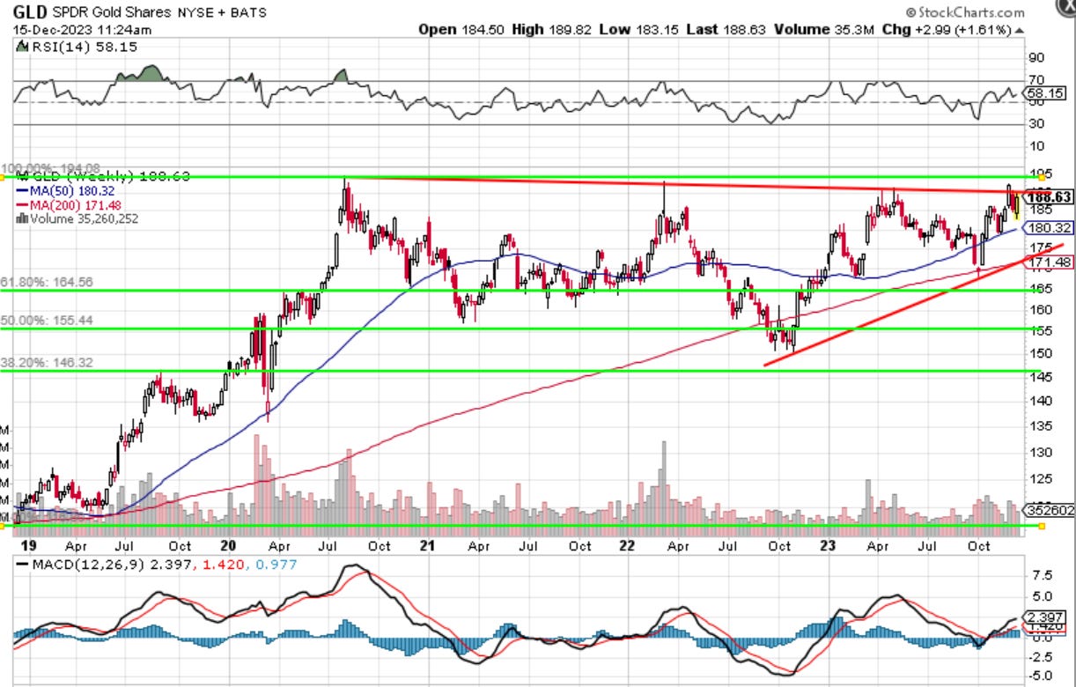Click the 38.20%: 146.32 Fibonacci label

(46, 362)
